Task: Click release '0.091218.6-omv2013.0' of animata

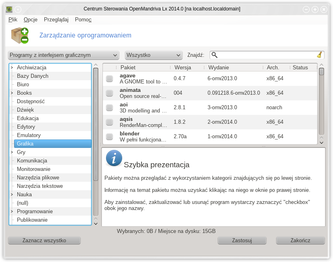Action: click(233, 93)
